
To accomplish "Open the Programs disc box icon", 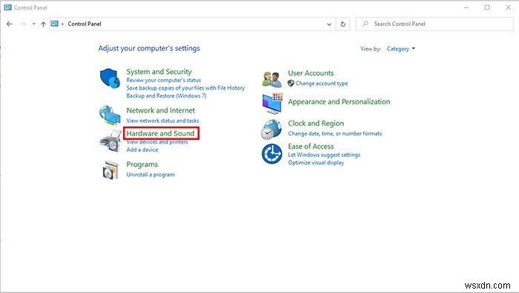I will pyautogui.click(x=110, y=170).
